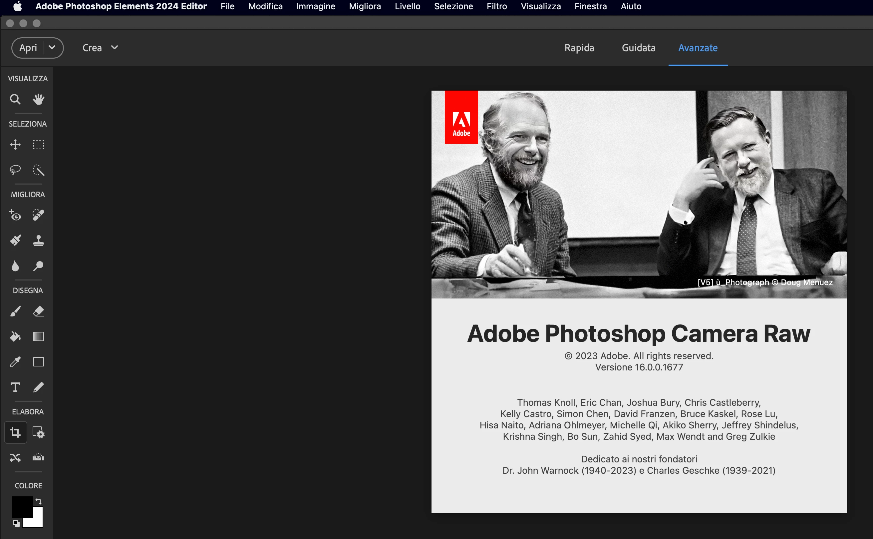Activate the Crop tool
873x539 pixels.
pos(15,432)
